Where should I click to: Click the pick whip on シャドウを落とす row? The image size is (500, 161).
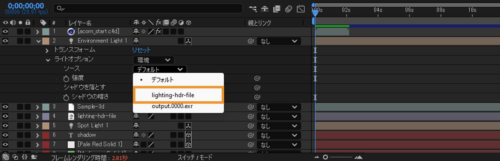[257, 87]
